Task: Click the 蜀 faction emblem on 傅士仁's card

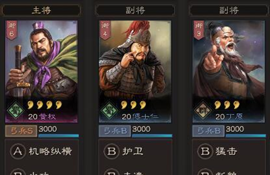Action: 109,110
